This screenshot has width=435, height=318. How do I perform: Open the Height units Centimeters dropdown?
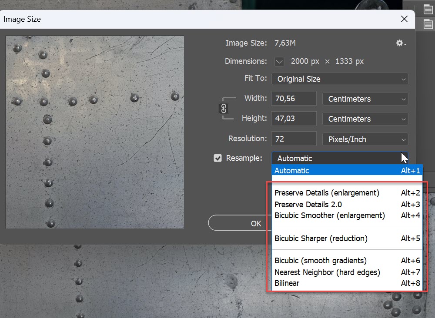click(365, 119)
